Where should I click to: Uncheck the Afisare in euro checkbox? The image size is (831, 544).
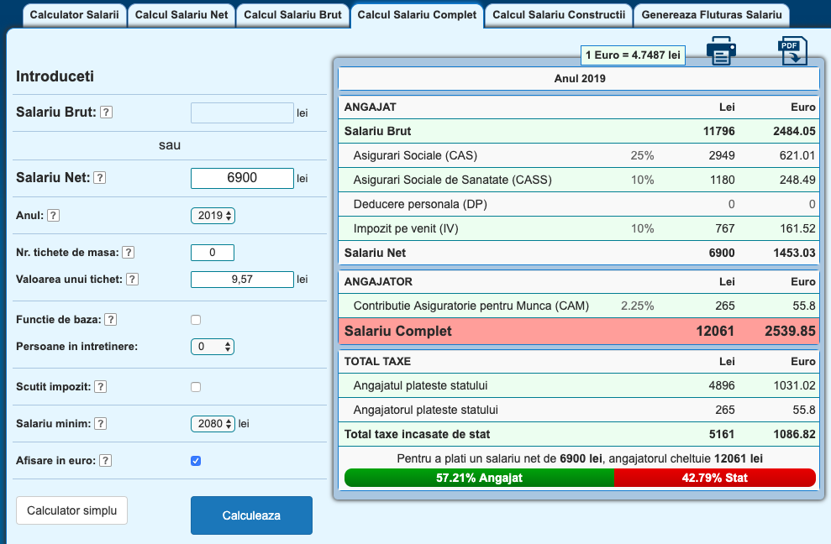tap(196, 461)
